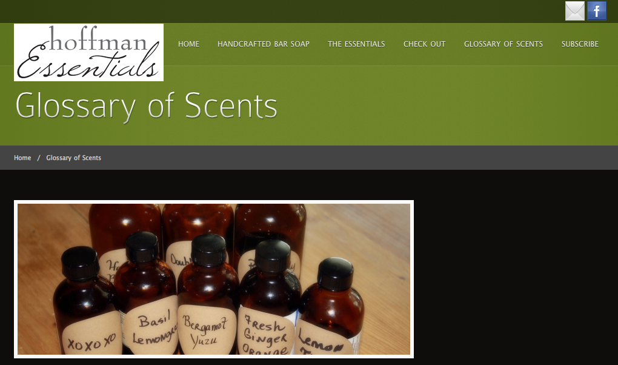The height and width of the screenshot is (365, 618).
Task: Open the Check Out page
Action: (425, 44)
